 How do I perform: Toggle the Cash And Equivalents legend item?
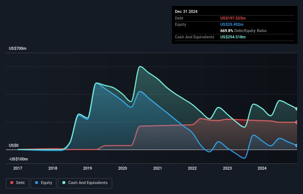(85, 183)
